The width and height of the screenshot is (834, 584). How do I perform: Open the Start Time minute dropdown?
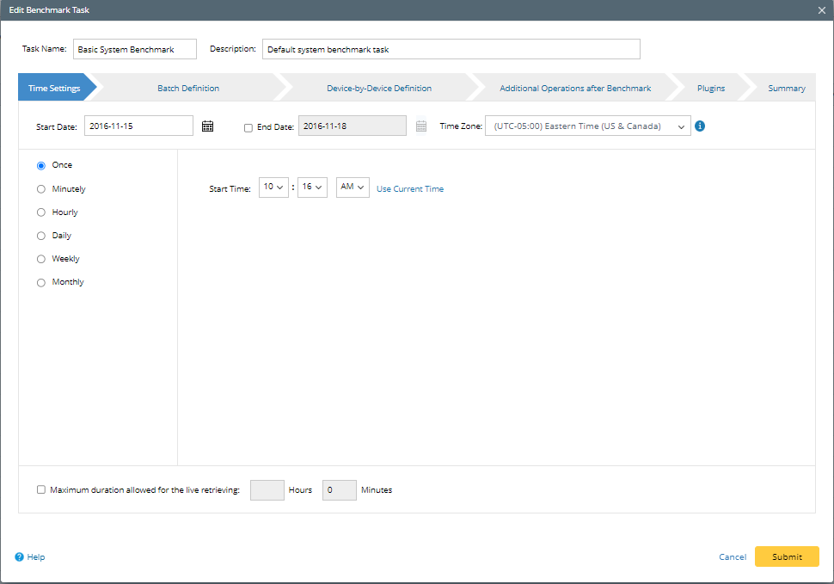(312, 187)
